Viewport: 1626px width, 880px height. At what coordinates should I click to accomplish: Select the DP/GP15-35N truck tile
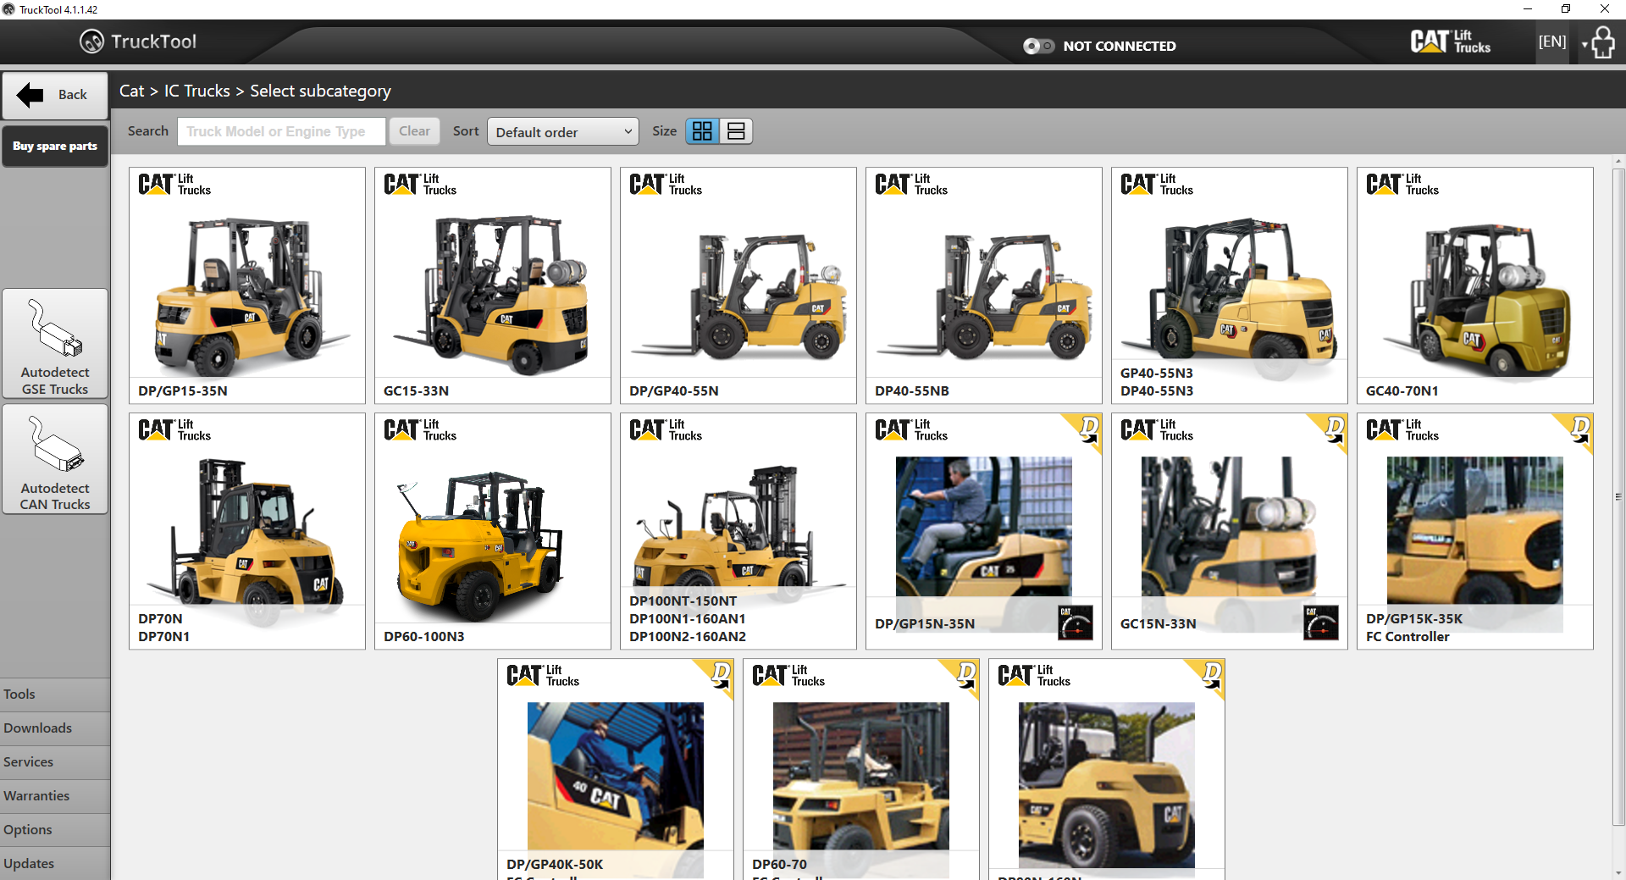point(247,285)
